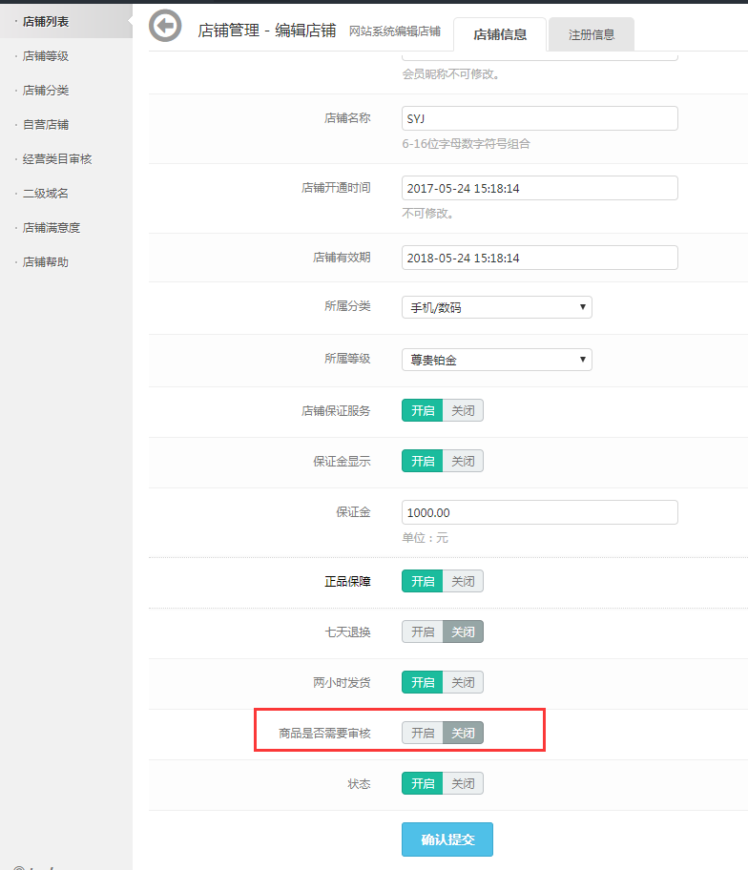Click the back arrow icon
Viewport: 748px width, 870px height.
(x=165, y=26)
